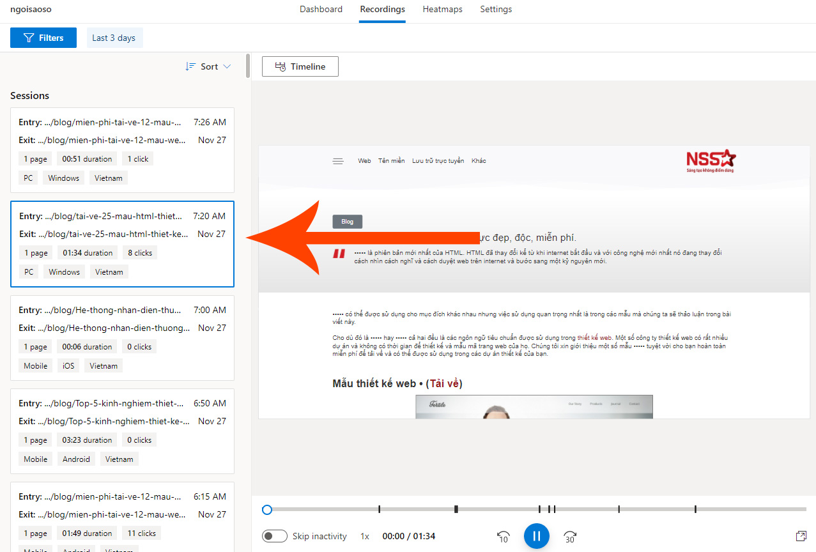Go to the Dashboard tab
Image resolution: width=816 pixels, height=552 pixels.
pyautogui.click(x=321, y=10)
